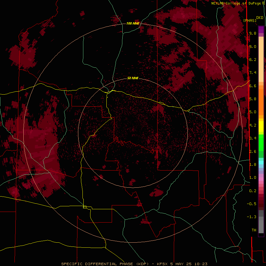Screen dimensions: 266x266
Task: Click the -1.3 value on color scale
Action: pyautogui.click(x=252, y=217)
